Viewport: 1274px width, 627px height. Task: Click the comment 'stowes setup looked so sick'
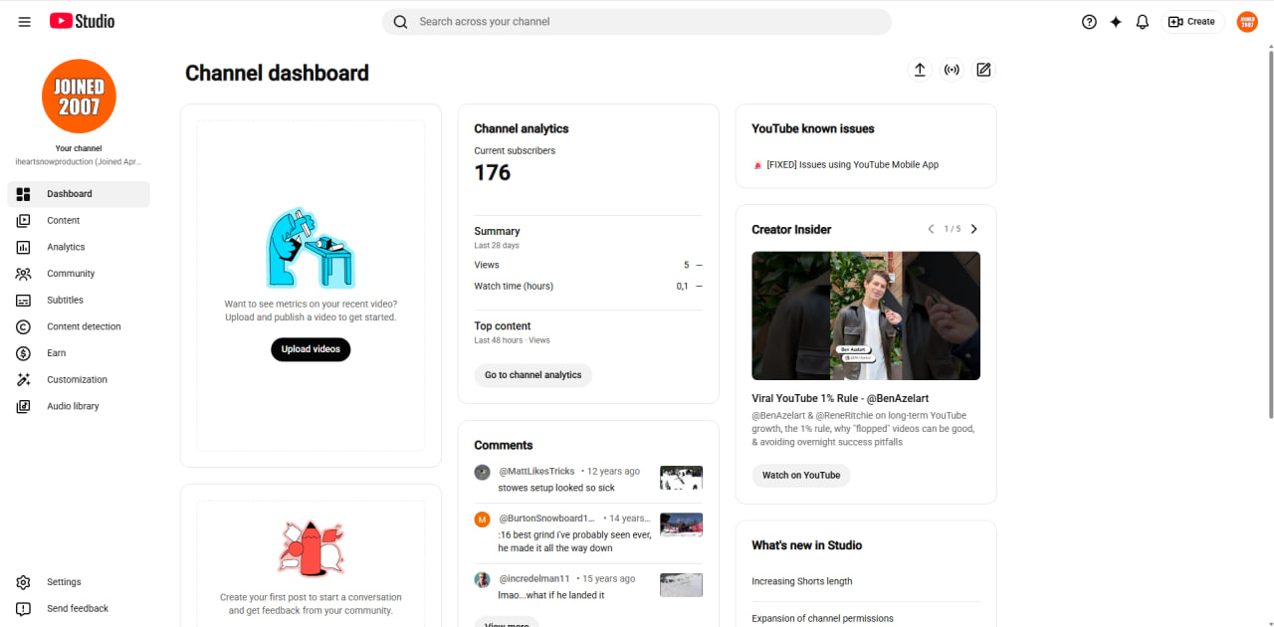556,489
